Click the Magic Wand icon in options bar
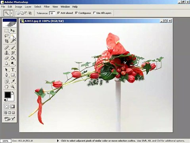This screenshot has height=143, width=190. 7,13
